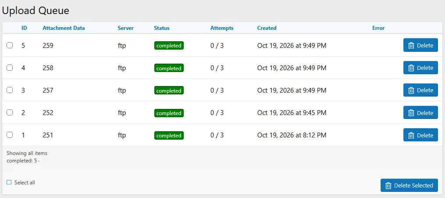Click the ftp server cell in row 251
445x198 pixels.
coord(122,135)
